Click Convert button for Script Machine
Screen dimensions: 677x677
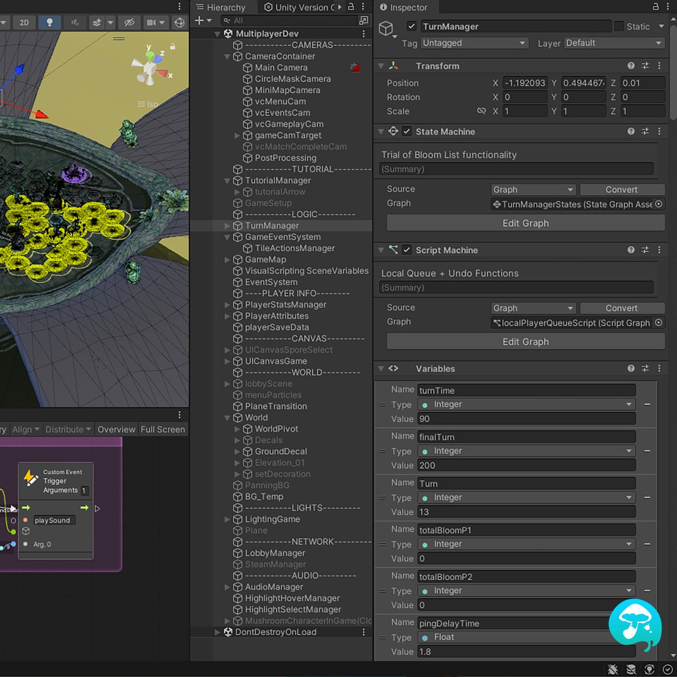coord(622,308)
